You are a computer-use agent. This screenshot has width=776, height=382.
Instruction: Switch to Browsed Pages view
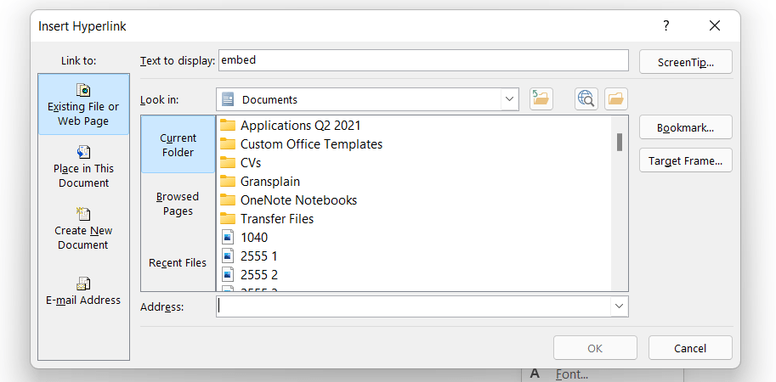[x=178, y=204]
